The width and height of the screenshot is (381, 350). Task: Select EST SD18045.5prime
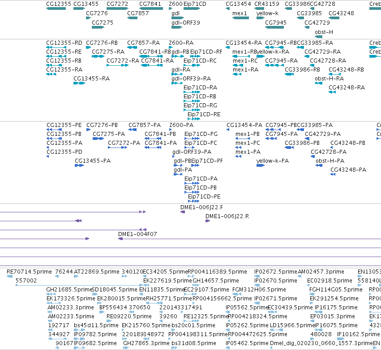(115, 290)
